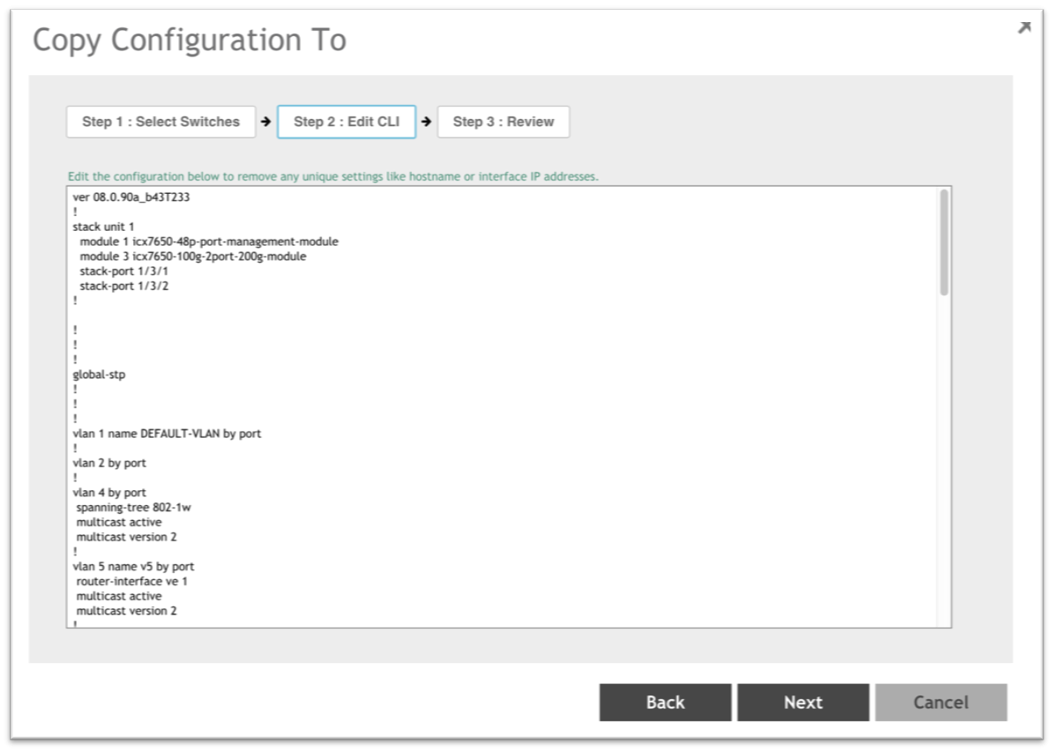The height and width of the screenshot is (751, 1052).
Task: Click the 'global-stp' line in the editor
Action: (100, 375)
